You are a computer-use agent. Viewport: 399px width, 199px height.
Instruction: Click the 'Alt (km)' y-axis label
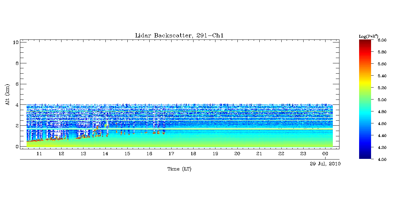pyautogui.click(x=7, y=94)
